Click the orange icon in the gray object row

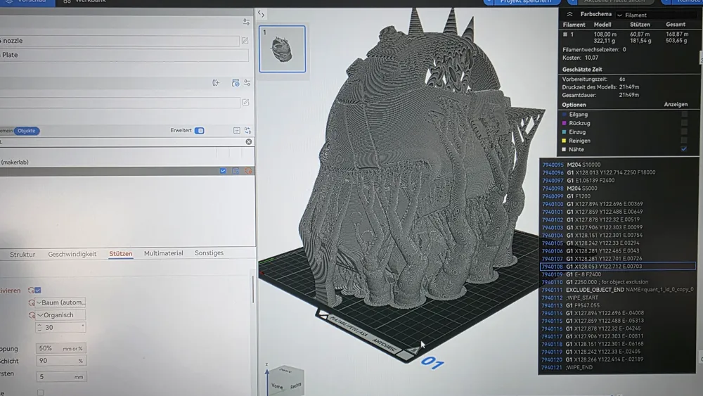click(248, 171)
